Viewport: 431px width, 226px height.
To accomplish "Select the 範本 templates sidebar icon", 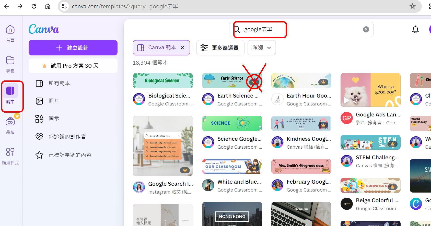I will (x=10, y=91).
